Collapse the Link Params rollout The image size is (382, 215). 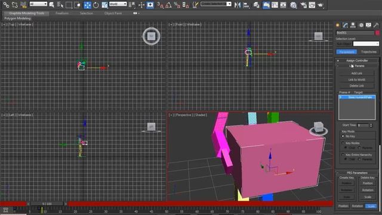point(357,66)
